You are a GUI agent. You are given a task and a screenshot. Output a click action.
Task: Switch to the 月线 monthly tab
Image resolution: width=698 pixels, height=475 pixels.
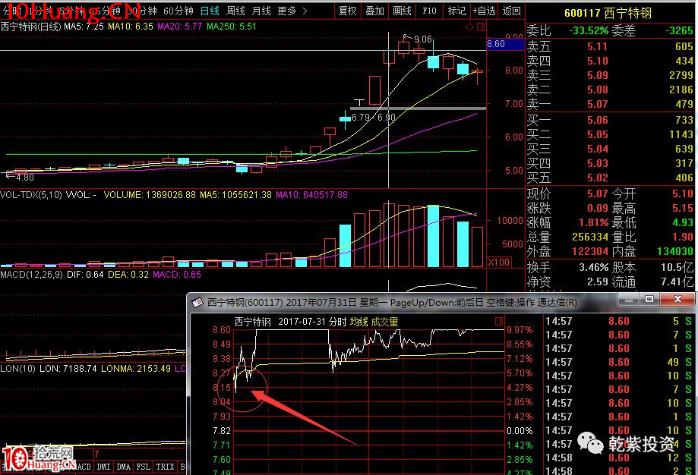point(261,11)
